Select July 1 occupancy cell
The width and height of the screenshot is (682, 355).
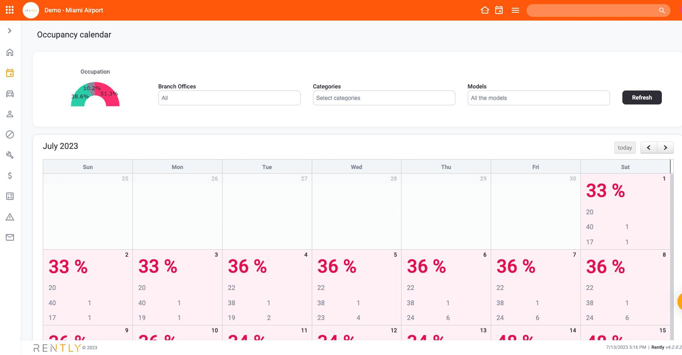(x=625, y=211)
